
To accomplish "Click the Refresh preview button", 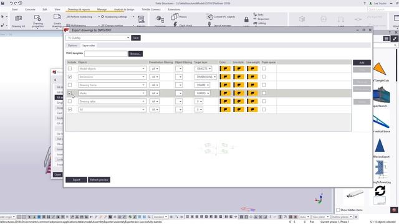I will (99, 180).
